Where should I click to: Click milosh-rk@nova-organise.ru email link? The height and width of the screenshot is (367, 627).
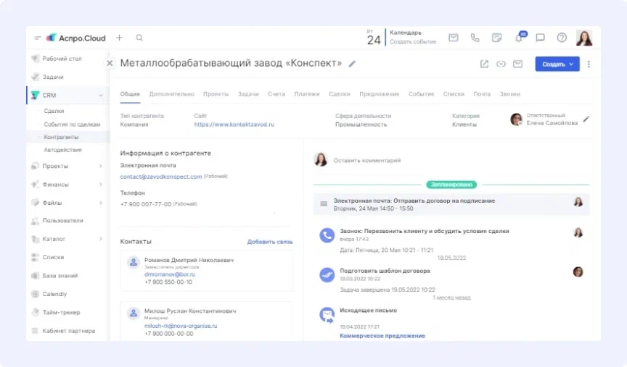[x=181, y=326]
